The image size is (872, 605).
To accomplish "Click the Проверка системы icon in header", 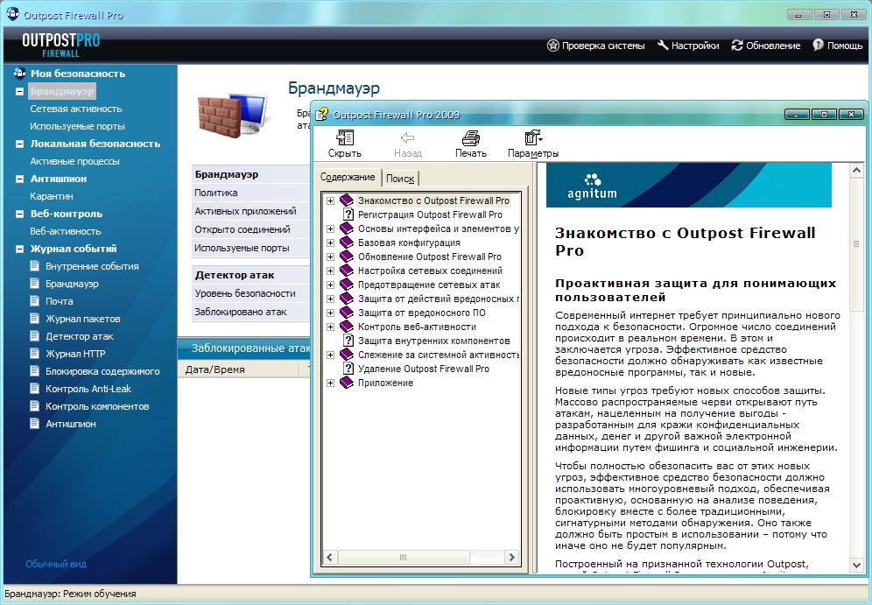I will click(552, 46).
